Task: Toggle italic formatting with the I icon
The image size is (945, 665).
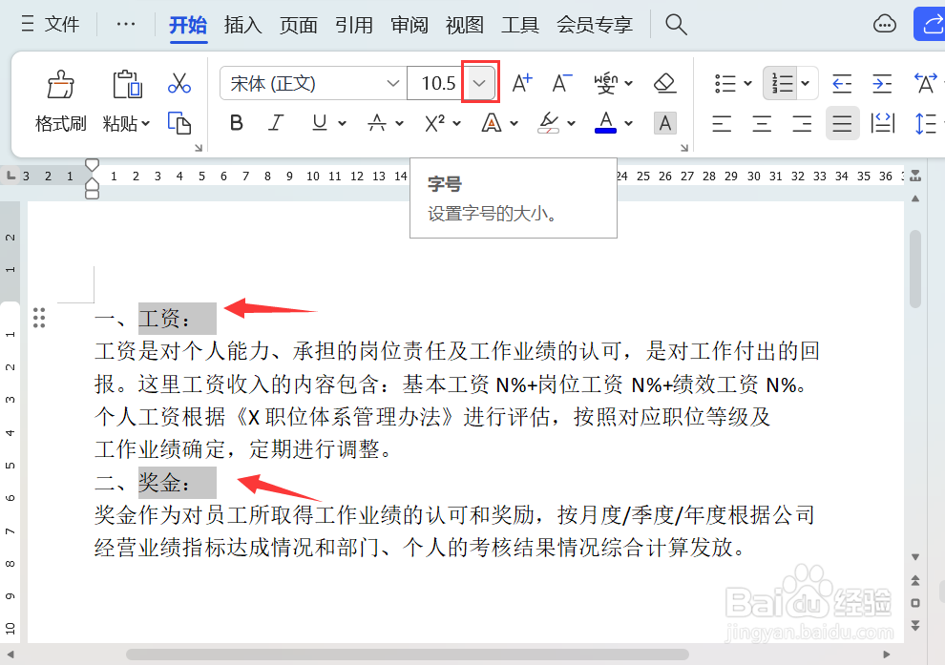Action: (x=277, y=123)
